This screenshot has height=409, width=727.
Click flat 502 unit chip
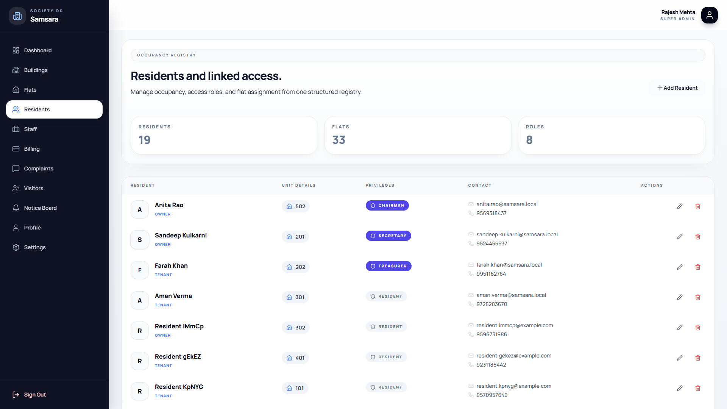296,206
